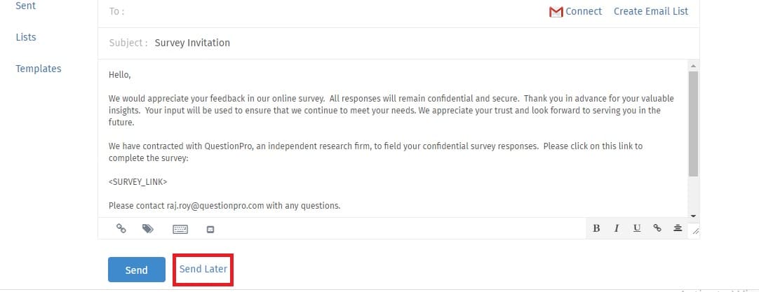Click the small square box icon

point(210,230)
